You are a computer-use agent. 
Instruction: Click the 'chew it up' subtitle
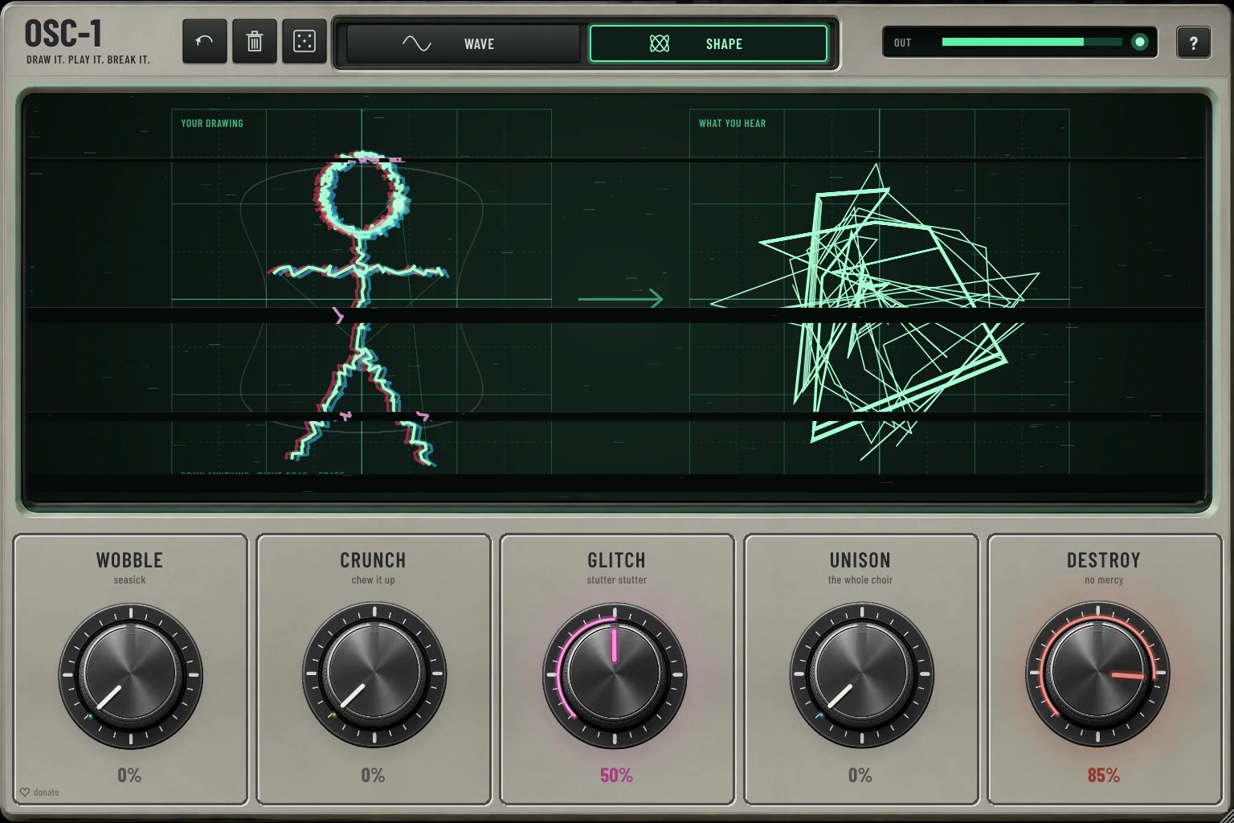373,579
